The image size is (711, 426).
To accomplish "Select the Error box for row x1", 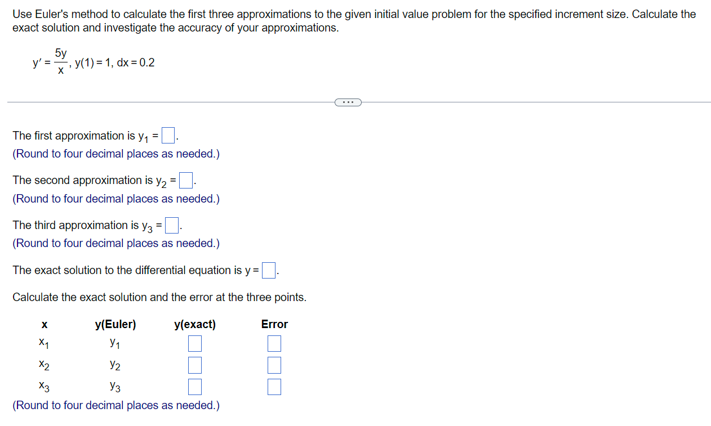I will pos(274,343).
